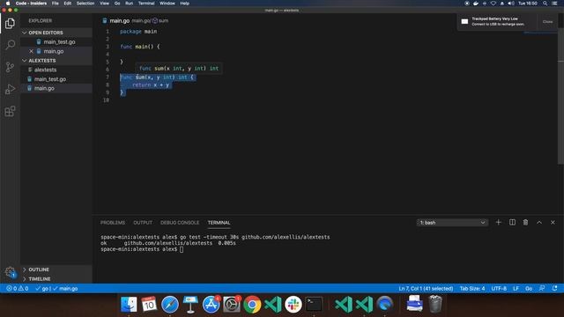This screenshot has height=317, width=564.
Task: Open the 1: bash terminal dropdown
Action: pyautogui.click(x=452, y=223)
